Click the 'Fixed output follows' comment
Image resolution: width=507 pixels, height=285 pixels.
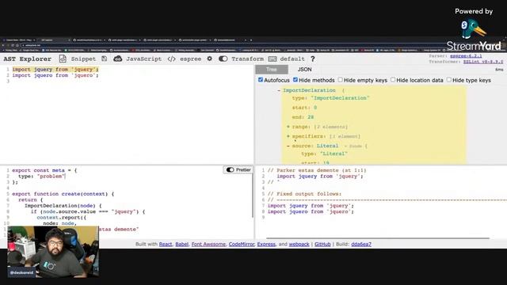click(304, 194)
